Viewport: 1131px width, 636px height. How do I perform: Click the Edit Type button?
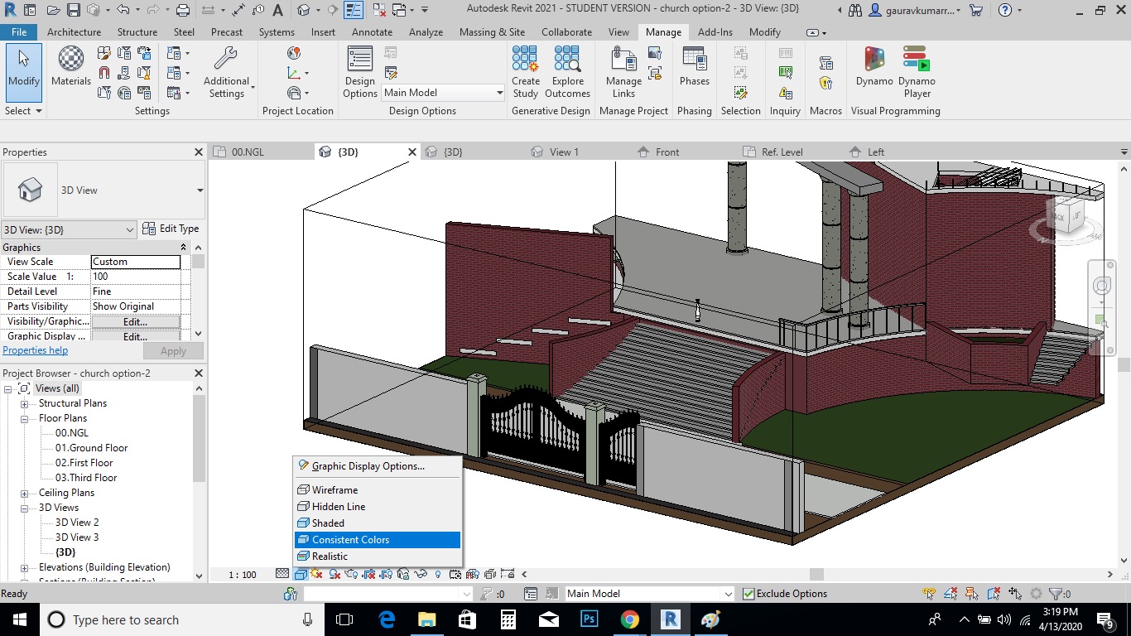(x=171, y=229)
